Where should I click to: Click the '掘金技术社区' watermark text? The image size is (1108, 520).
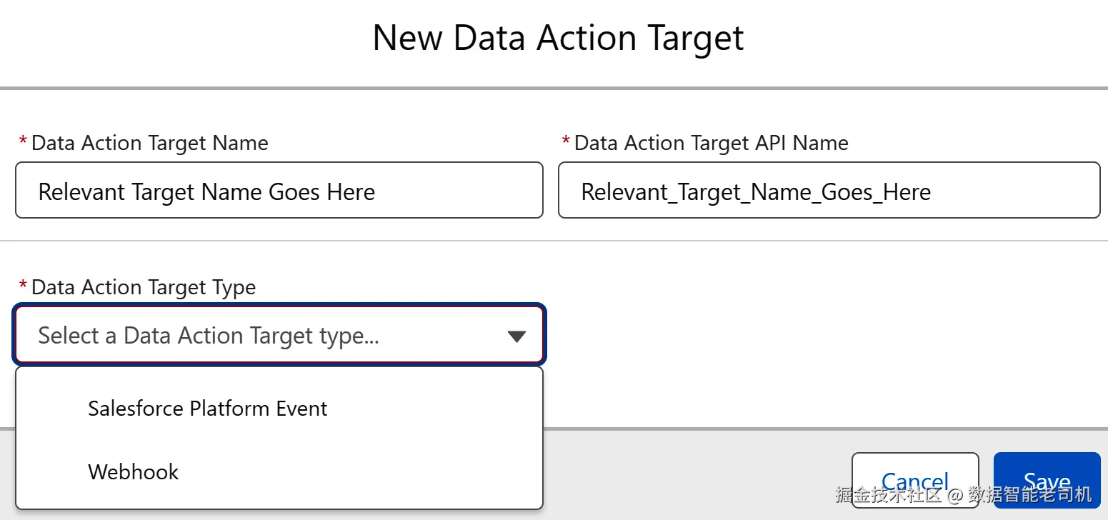coord(888,494)
